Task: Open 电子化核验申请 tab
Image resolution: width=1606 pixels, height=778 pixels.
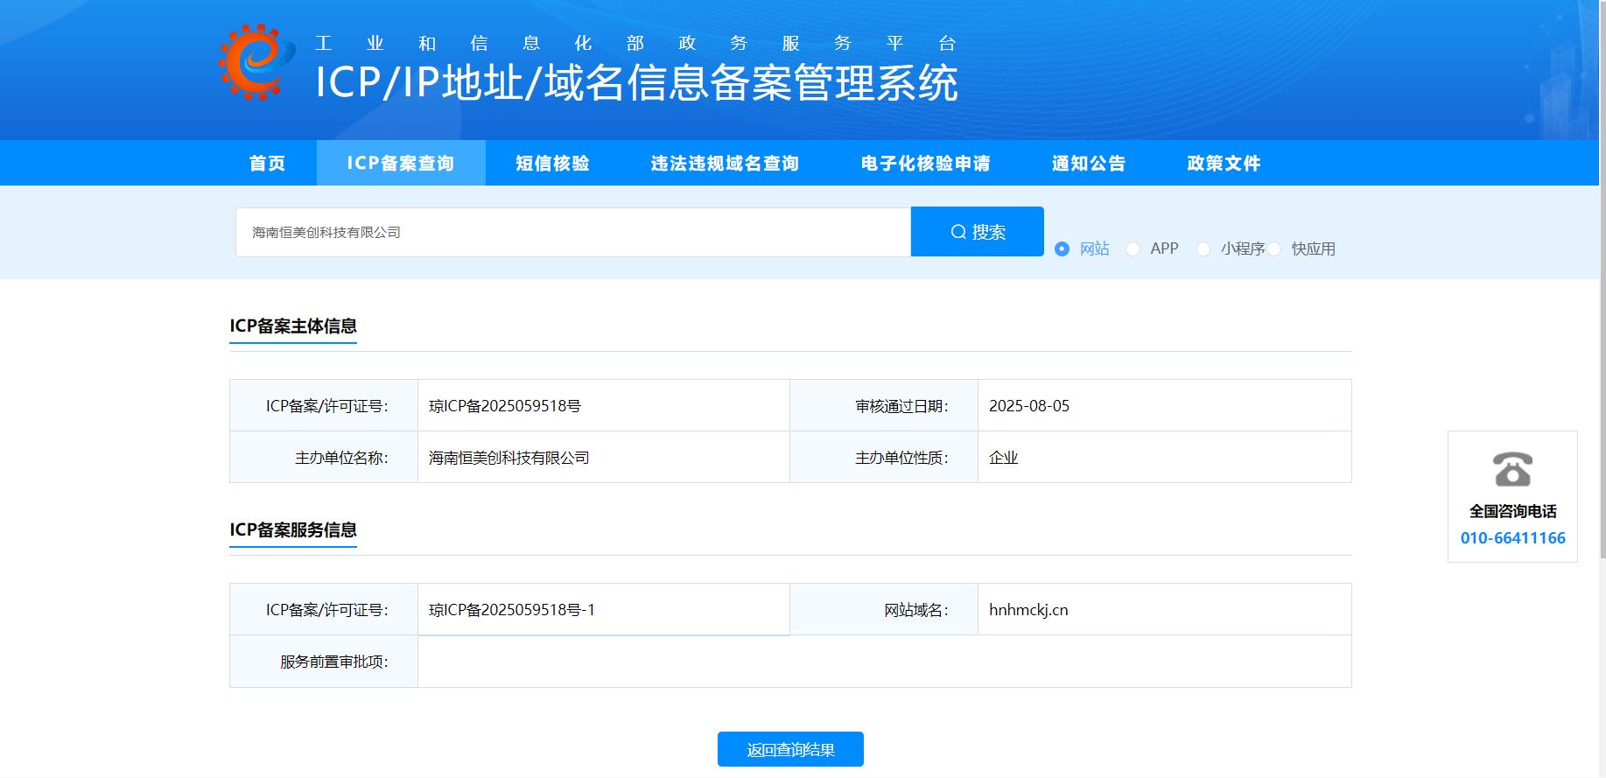Action: [x=925, y=164]
